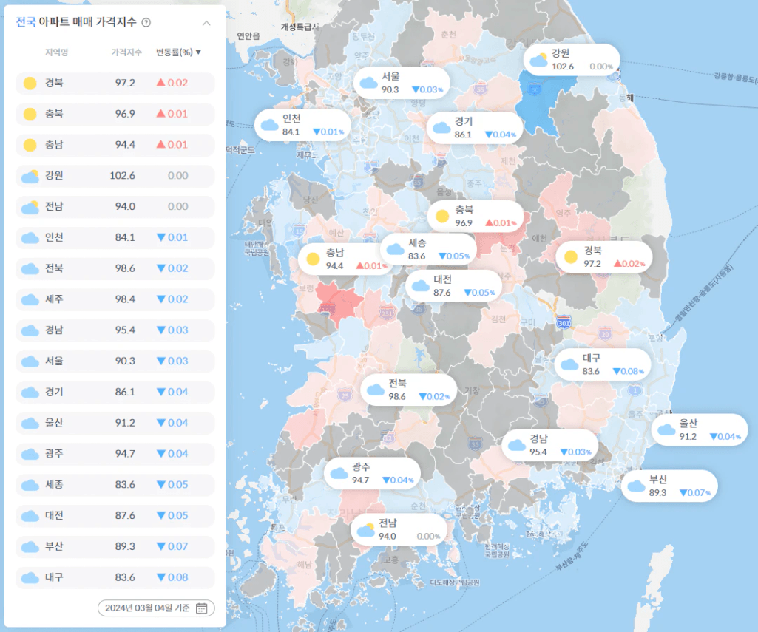Select the 경북 row sun icon in list

pos(30,83)
